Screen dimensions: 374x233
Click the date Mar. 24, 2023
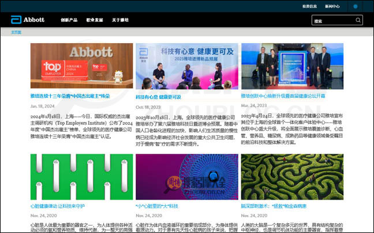254,105
